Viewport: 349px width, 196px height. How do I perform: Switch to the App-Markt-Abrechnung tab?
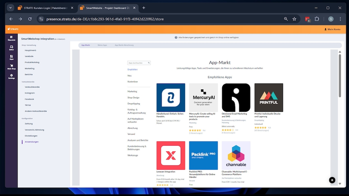click(124, 45)
